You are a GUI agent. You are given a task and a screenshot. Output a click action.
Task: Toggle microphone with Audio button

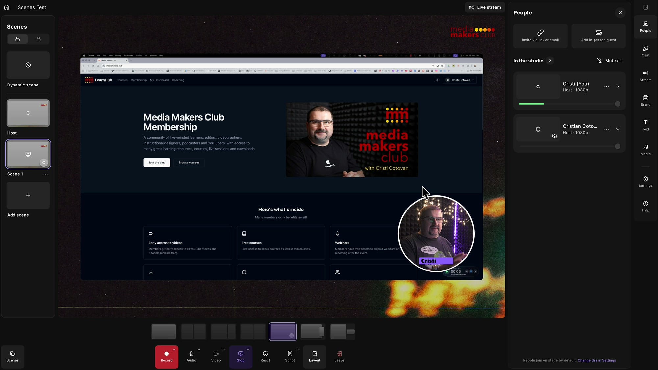[x=191, y=357]
